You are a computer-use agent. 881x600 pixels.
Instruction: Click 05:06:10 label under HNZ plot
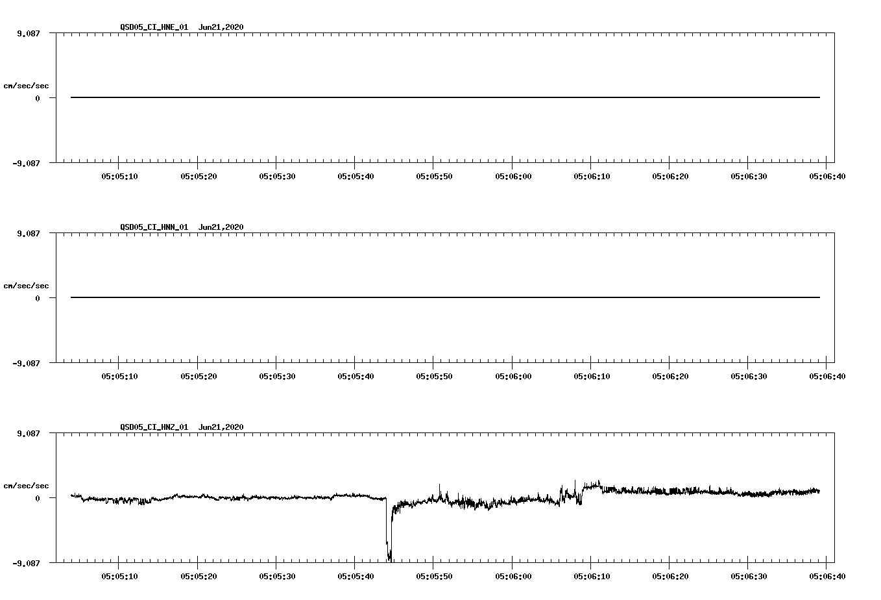[x=591, y=576]
